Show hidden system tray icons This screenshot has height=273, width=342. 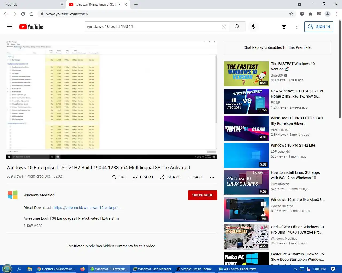[x=295, y=269]
